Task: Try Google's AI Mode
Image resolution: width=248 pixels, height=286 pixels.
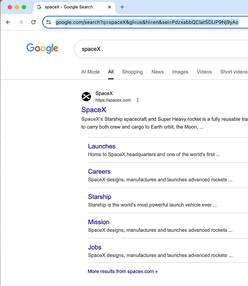Action: pyautogui.click(x=90, y=72)
